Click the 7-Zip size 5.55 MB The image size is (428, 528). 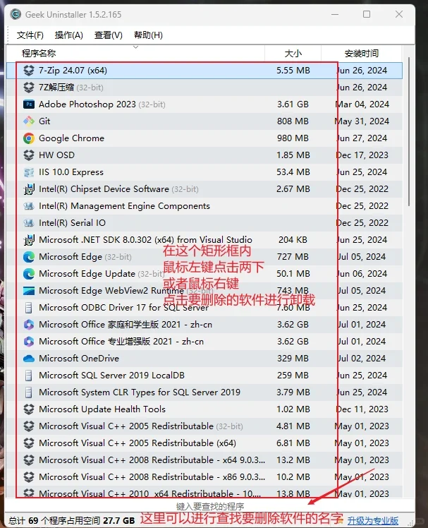pyautogui.click(x=293, y=71)
